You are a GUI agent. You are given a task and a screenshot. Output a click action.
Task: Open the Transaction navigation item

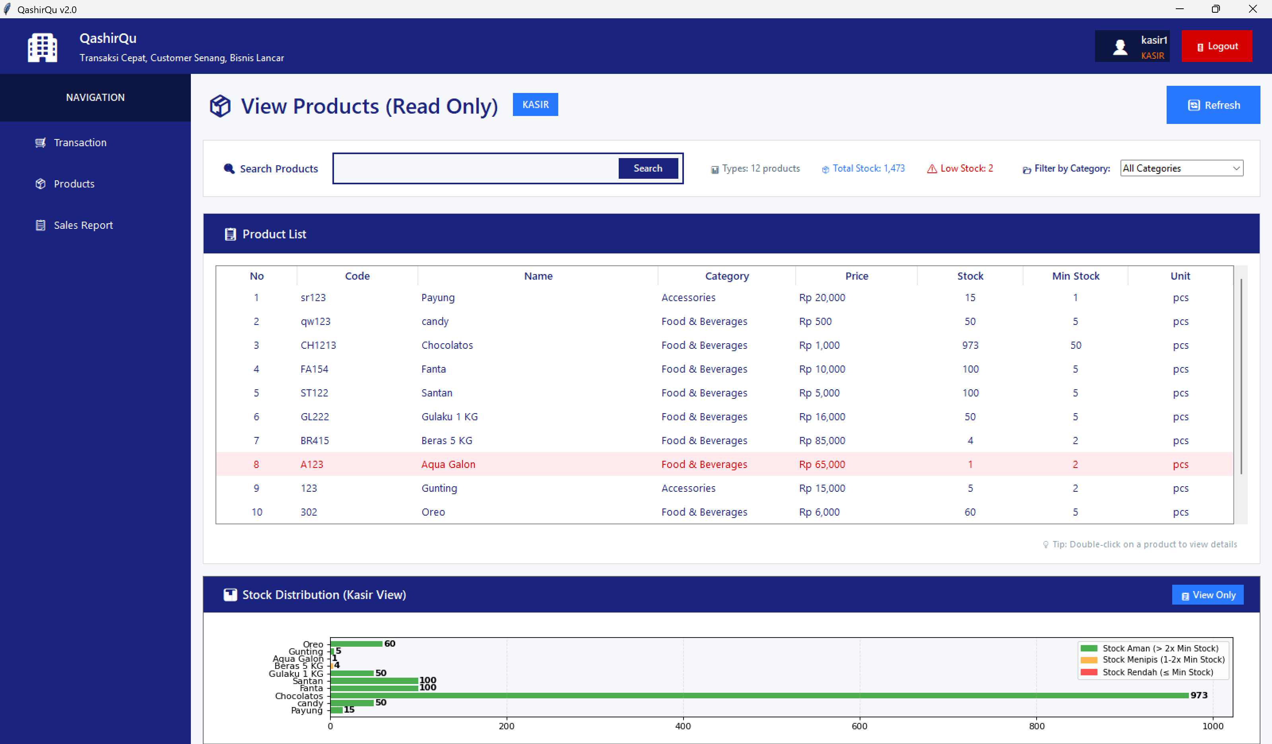coord(80,143)
